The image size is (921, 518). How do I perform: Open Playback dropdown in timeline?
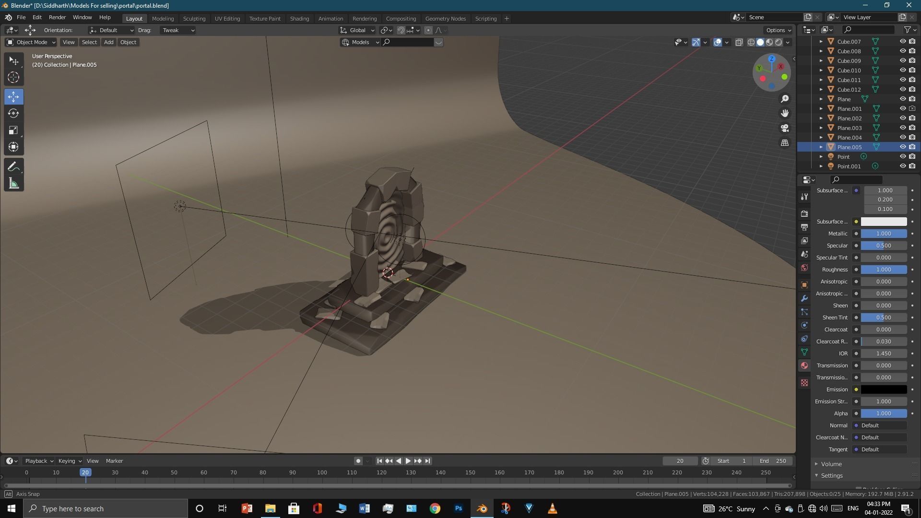[39, 461]
